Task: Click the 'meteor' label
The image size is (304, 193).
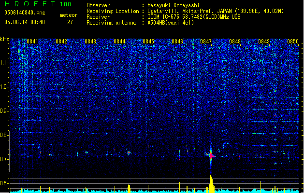Action: 69,15
